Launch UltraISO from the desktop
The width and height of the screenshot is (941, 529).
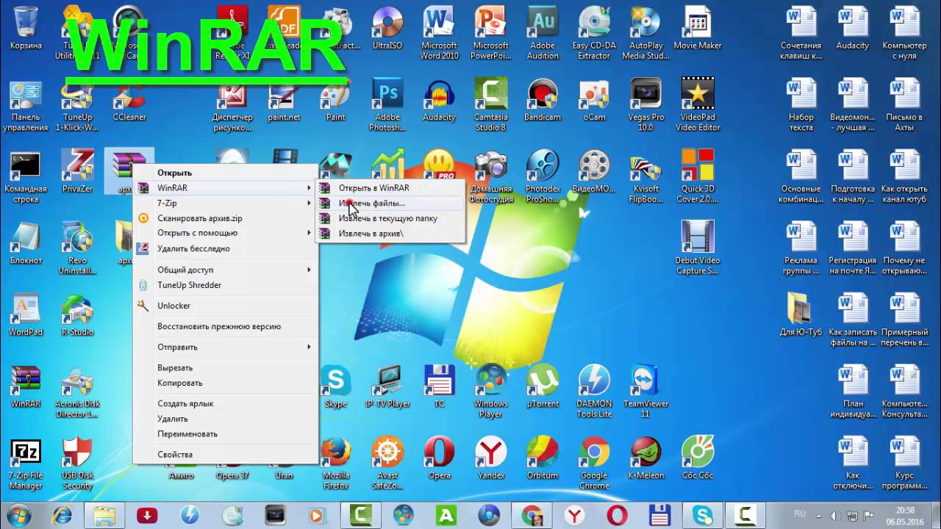(387, 29)
